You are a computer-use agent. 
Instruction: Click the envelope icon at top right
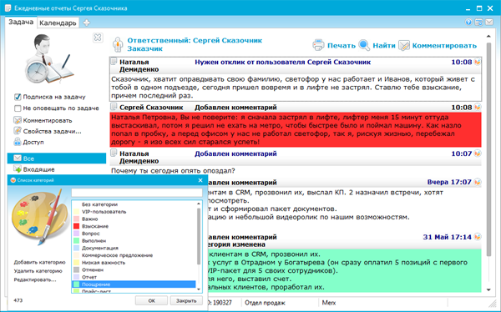[489, 22]
